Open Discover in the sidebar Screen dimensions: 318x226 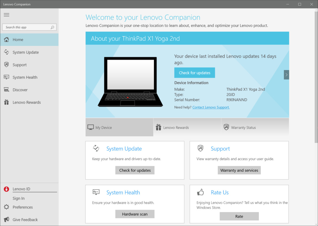[29, 90]
